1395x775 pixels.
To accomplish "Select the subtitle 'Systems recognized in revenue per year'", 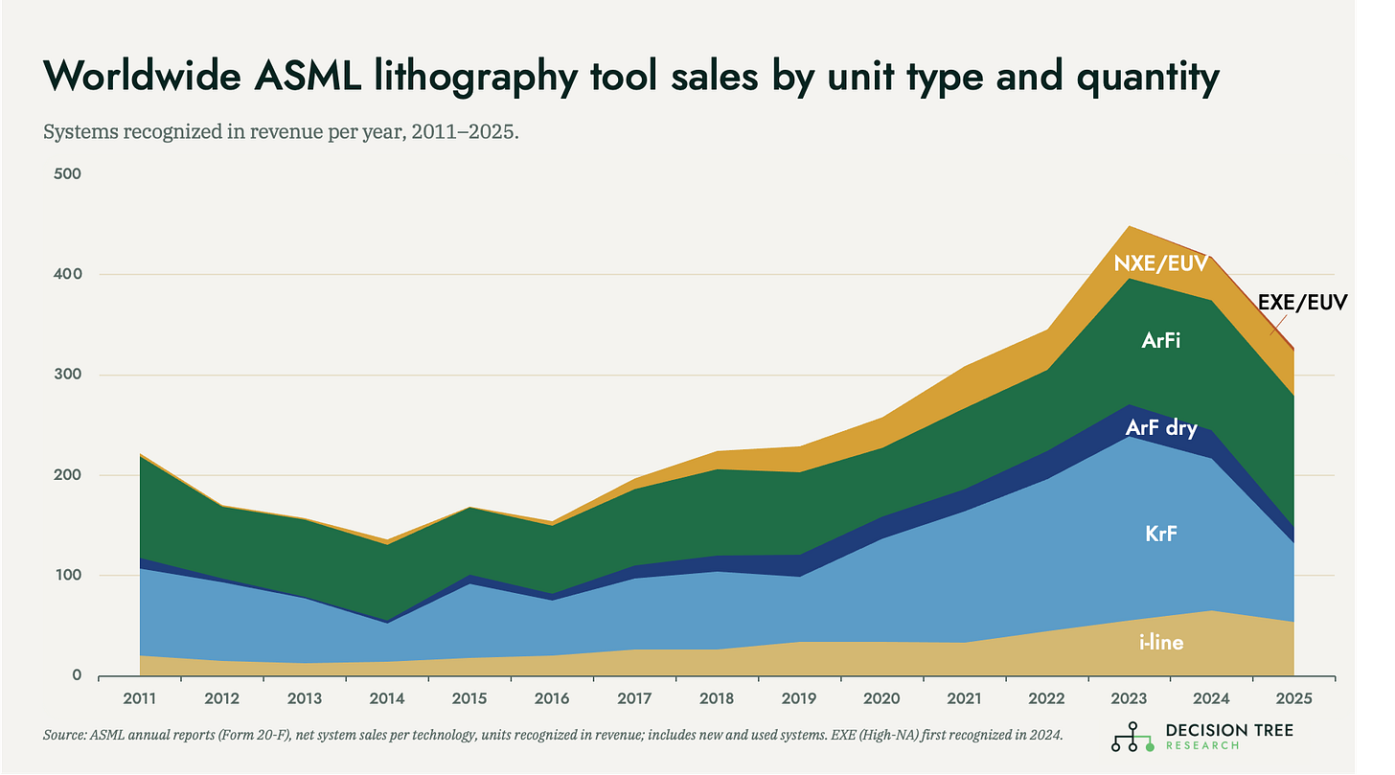I will [281, 132].
